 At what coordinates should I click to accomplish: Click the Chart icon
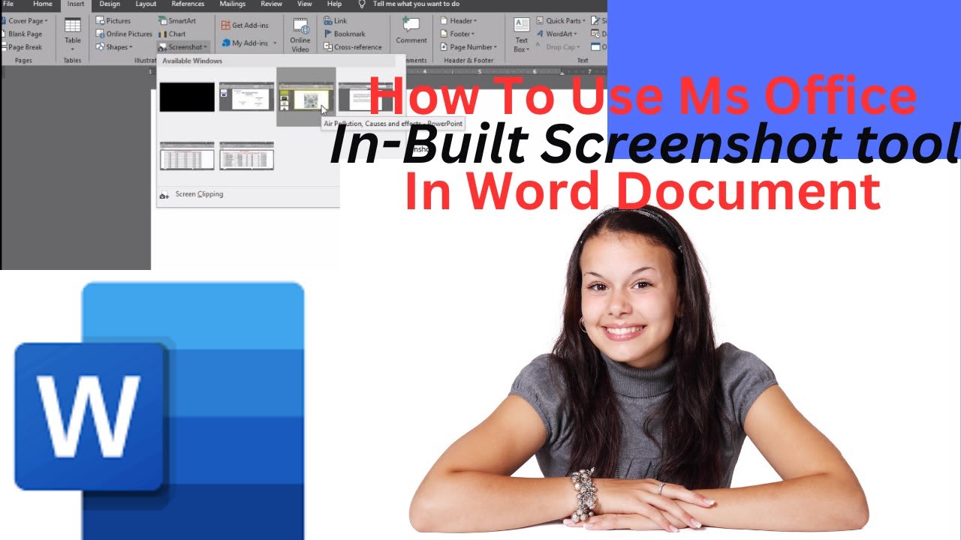tap(163, 34)
